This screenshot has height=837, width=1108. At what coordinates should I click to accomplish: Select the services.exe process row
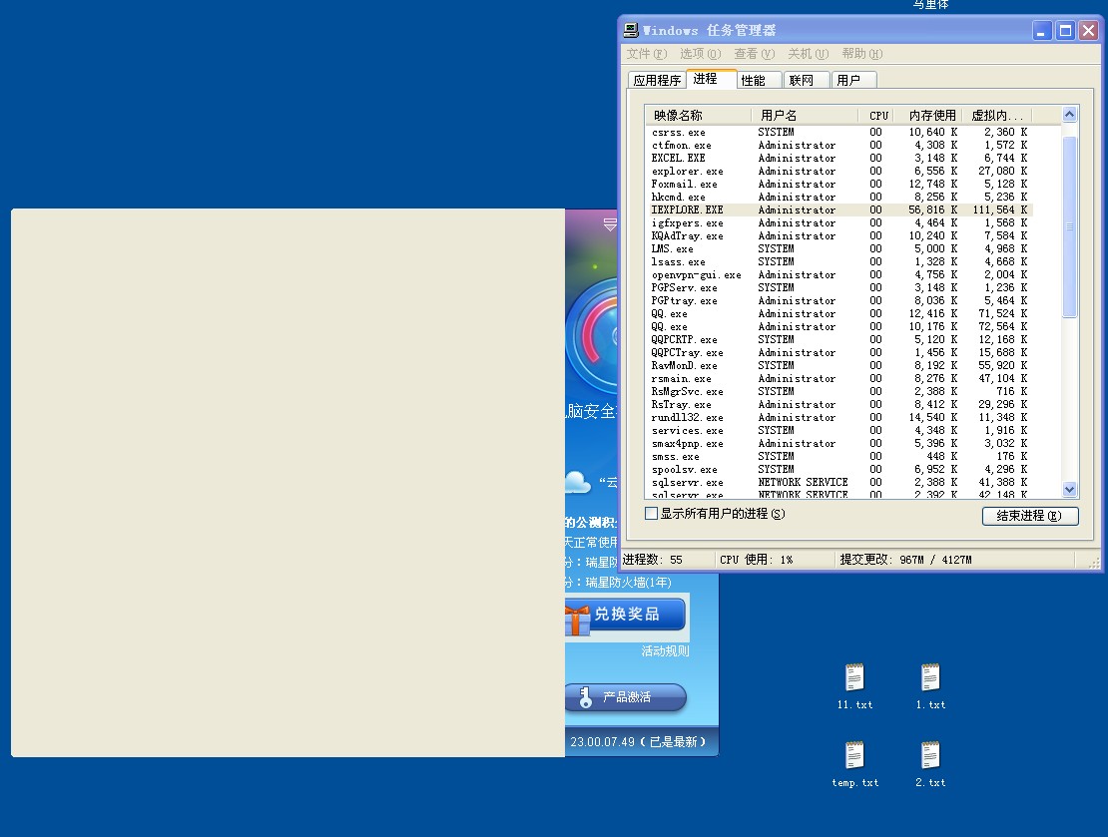pos(839,430)
